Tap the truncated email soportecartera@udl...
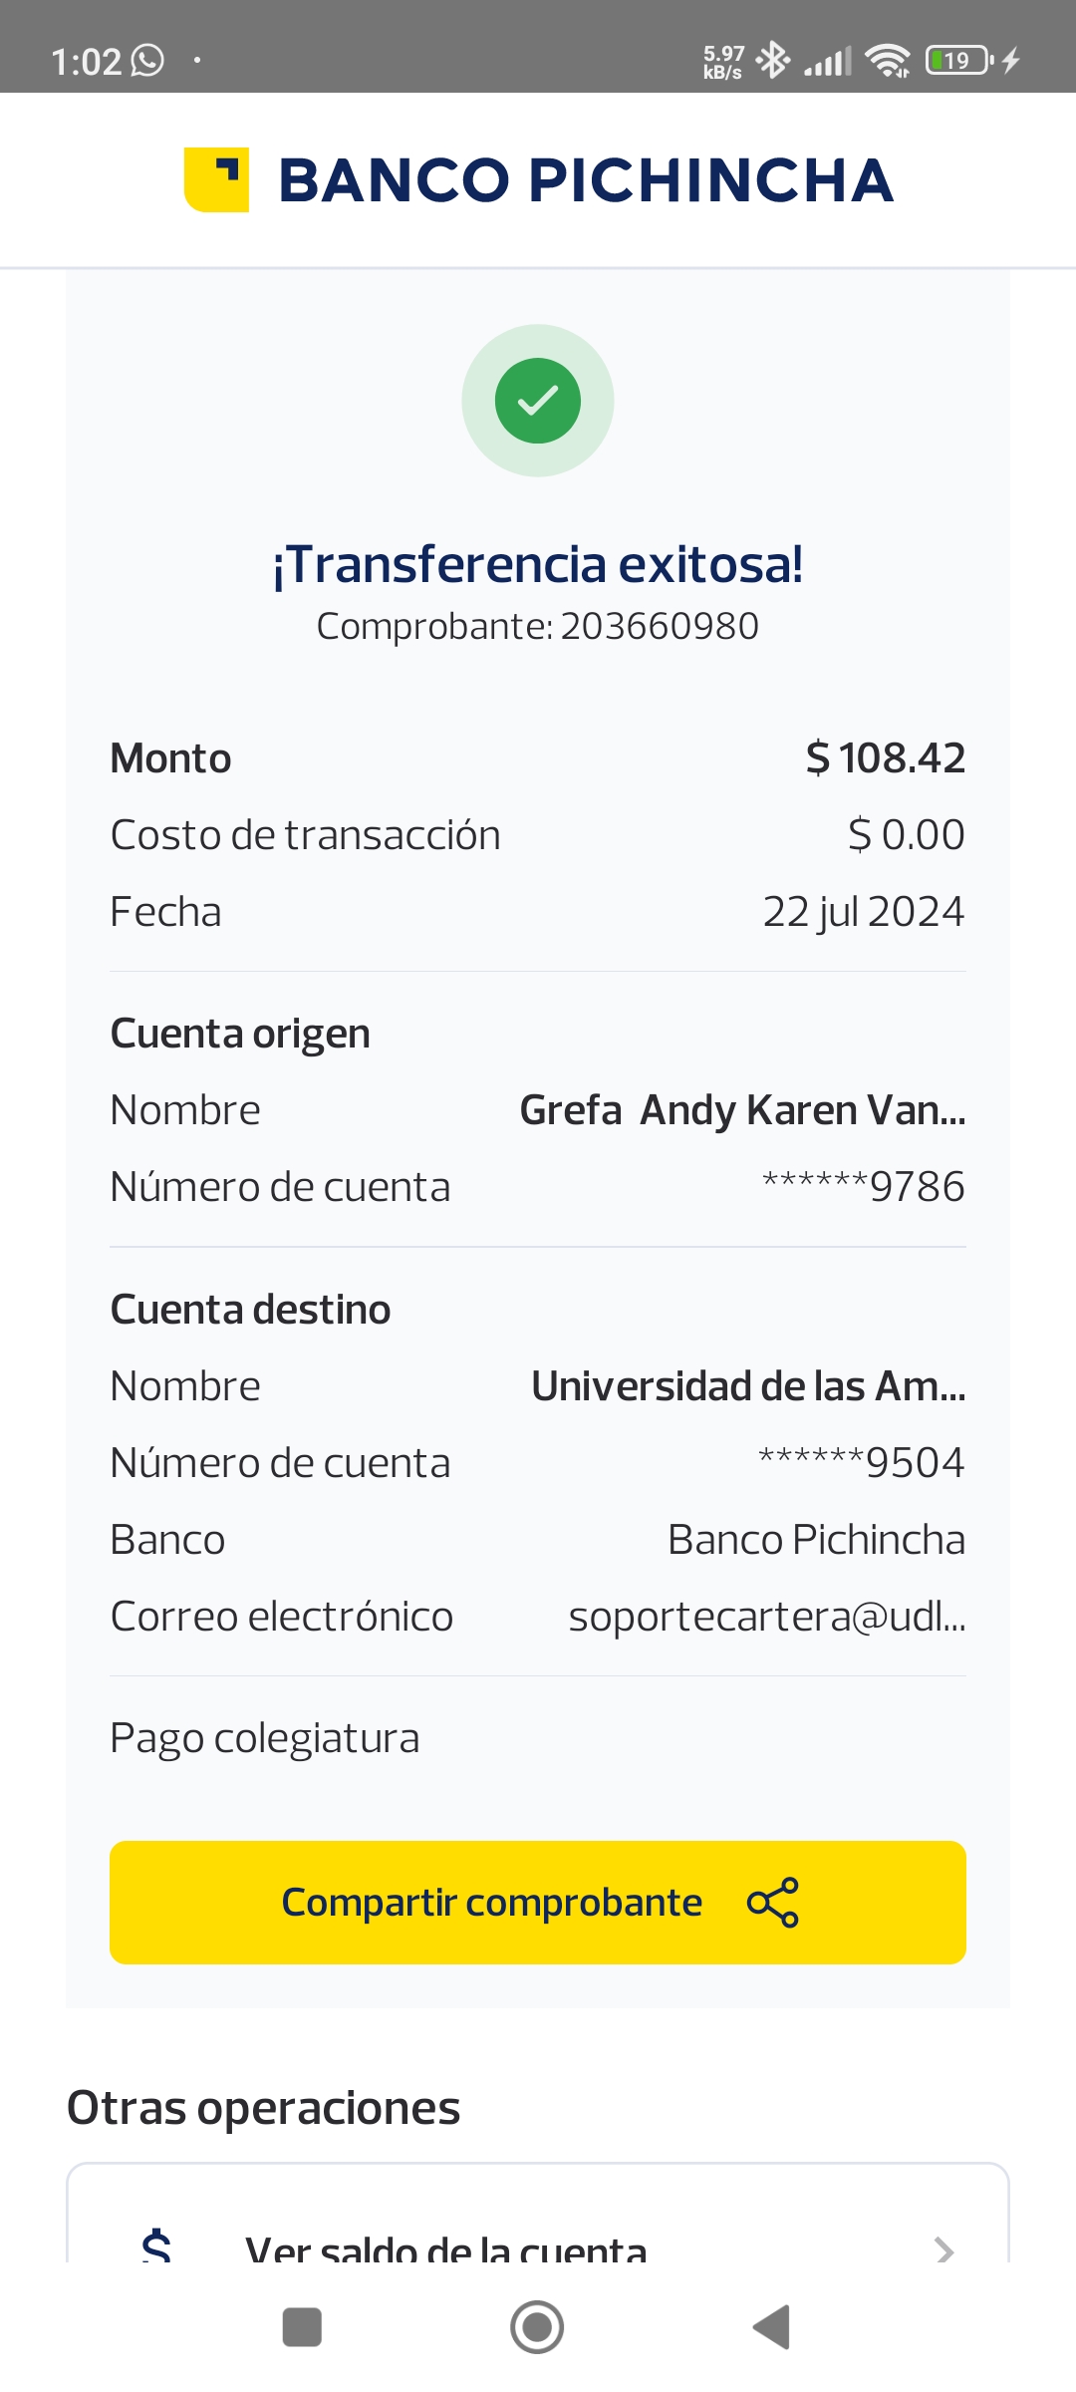The width and height of the screenshot is (1076, 2392). click(x=766, y=1617)
